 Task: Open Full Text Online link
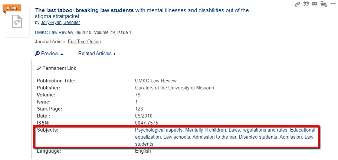pyautogui.click(x=84, y=42)
